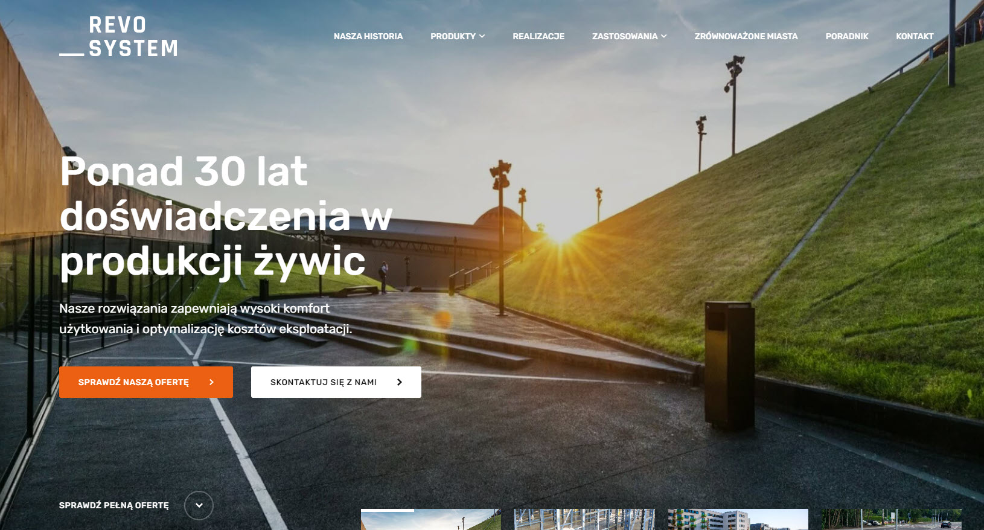Expand the Produkty dropdown chevron

click(x=482, y=36)
